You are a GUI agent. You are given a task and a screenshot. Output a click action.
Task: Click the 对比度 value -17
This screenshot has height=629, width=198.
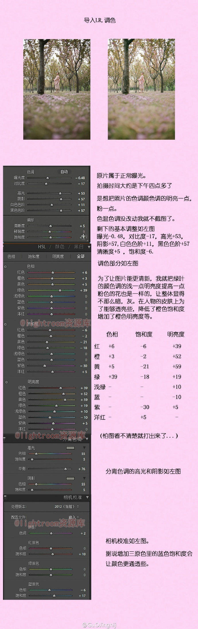[81, 183]
